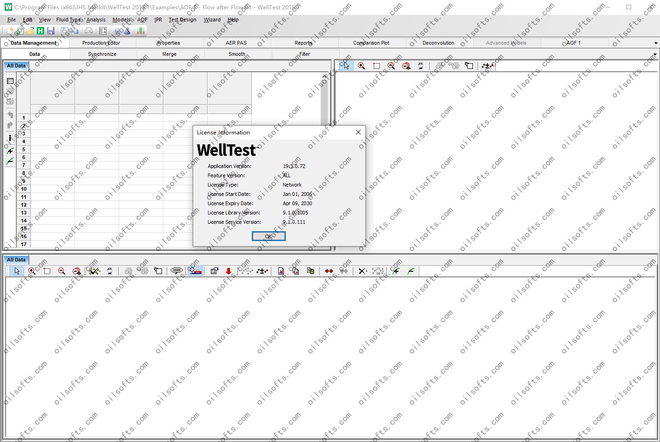Open the tab overflow dropdown arrow after AOF 1
The width and height of the screenshot is (660, 442).
coord(656,43)
